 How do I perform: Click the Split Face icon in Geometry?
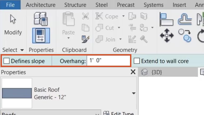144,16
